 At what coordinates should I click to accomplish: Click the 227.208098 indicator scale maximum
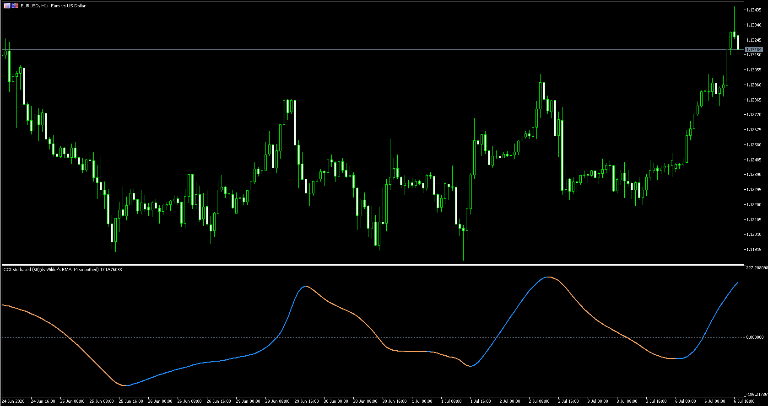click(757, 268)
